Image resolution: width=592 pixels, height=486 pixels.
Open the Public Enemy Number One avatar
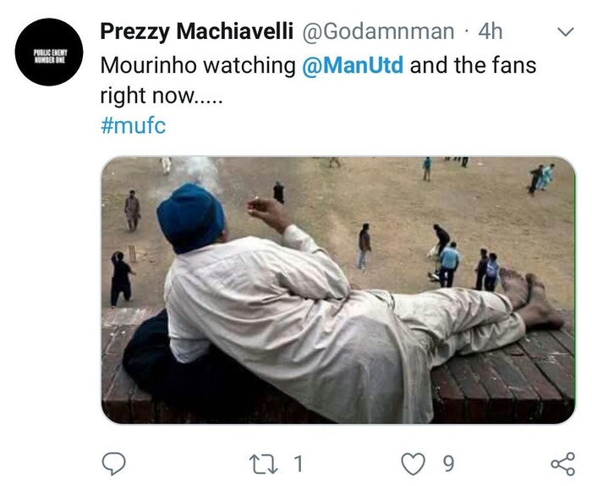point(52,52)
